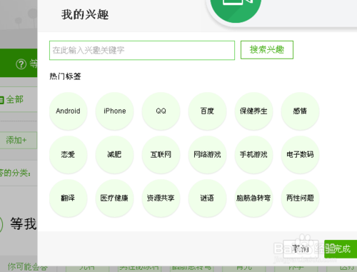
Task: Select the 互联网 interest tag
Action: [161, 155]
